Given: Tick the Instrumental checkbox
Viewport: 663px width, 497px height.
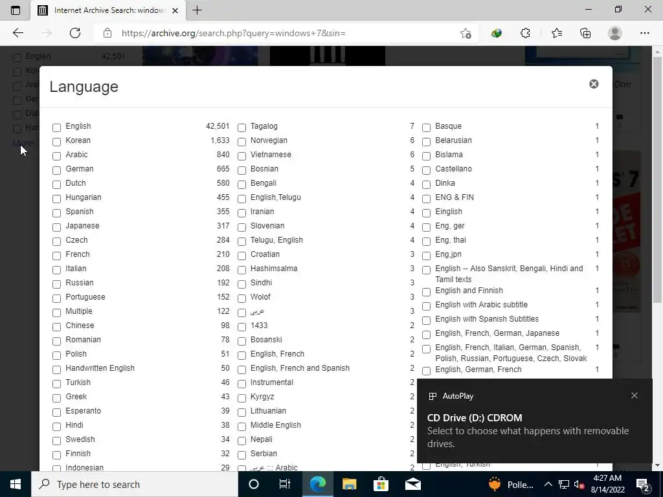Looking at the screenshot, I should (x=242, y=384).
